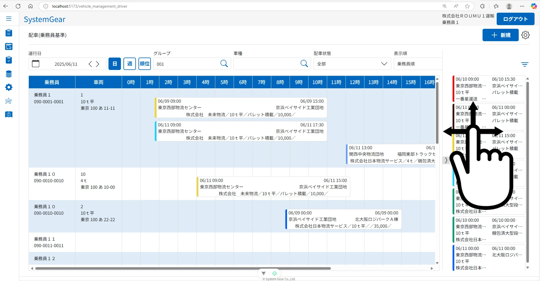Click the clipboard list icon in sidebar
The height and width of the screenshot is (281, 541).
pos(9,33)
